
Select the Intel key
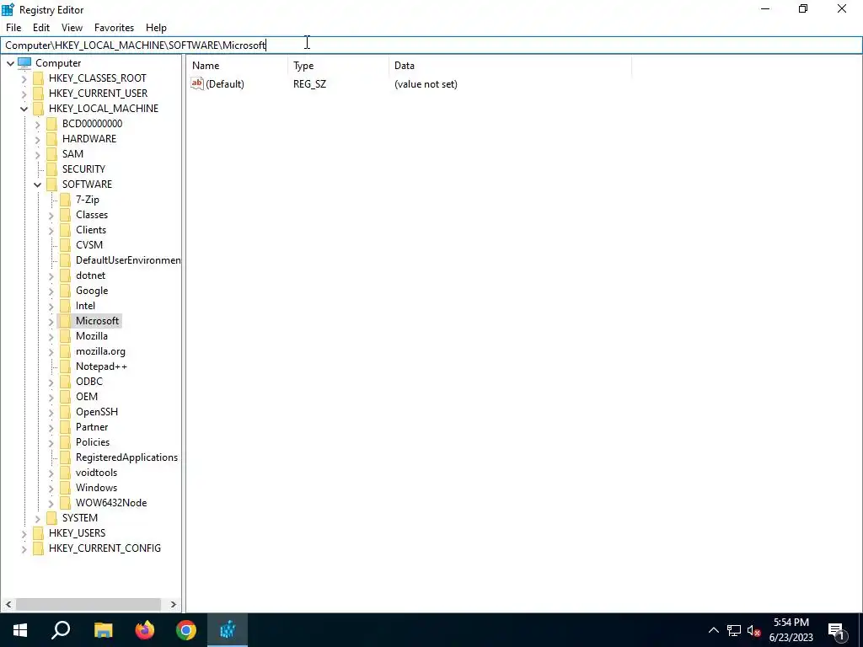tap(85, 306)
